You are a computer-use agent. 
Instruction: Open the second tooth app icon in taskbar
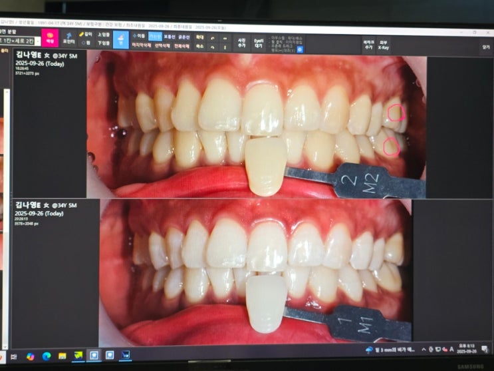coord(110,355)
